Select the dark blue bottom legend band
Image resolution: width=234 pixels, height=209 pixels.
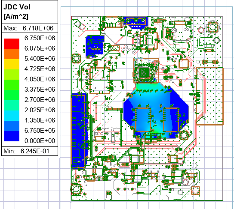tap(12, 136)
